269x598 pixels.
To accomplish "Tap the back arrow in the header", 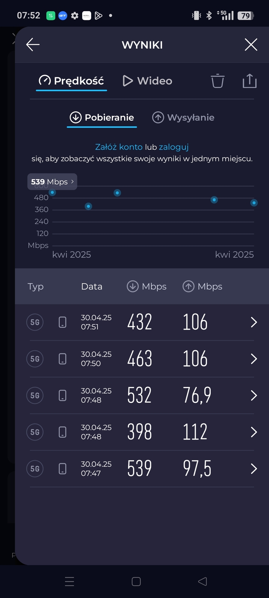I will [33, 45].
